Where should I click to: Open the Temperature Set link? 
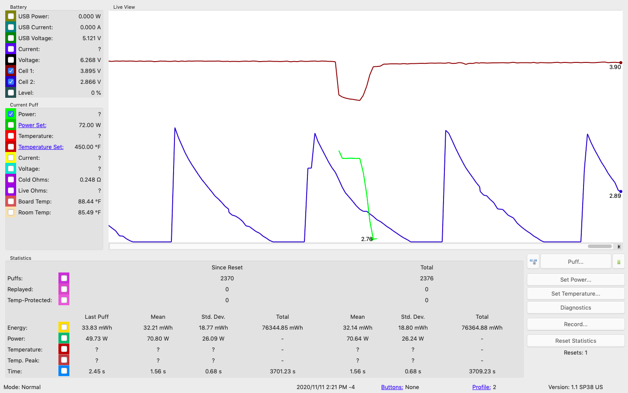coord(41,147)
